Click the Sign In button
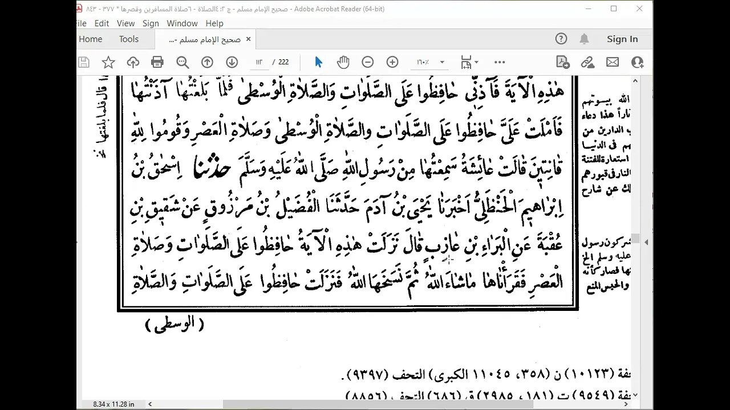Image resolution: width=730 pixels, height=410 pixels. [x=622, y=39]
